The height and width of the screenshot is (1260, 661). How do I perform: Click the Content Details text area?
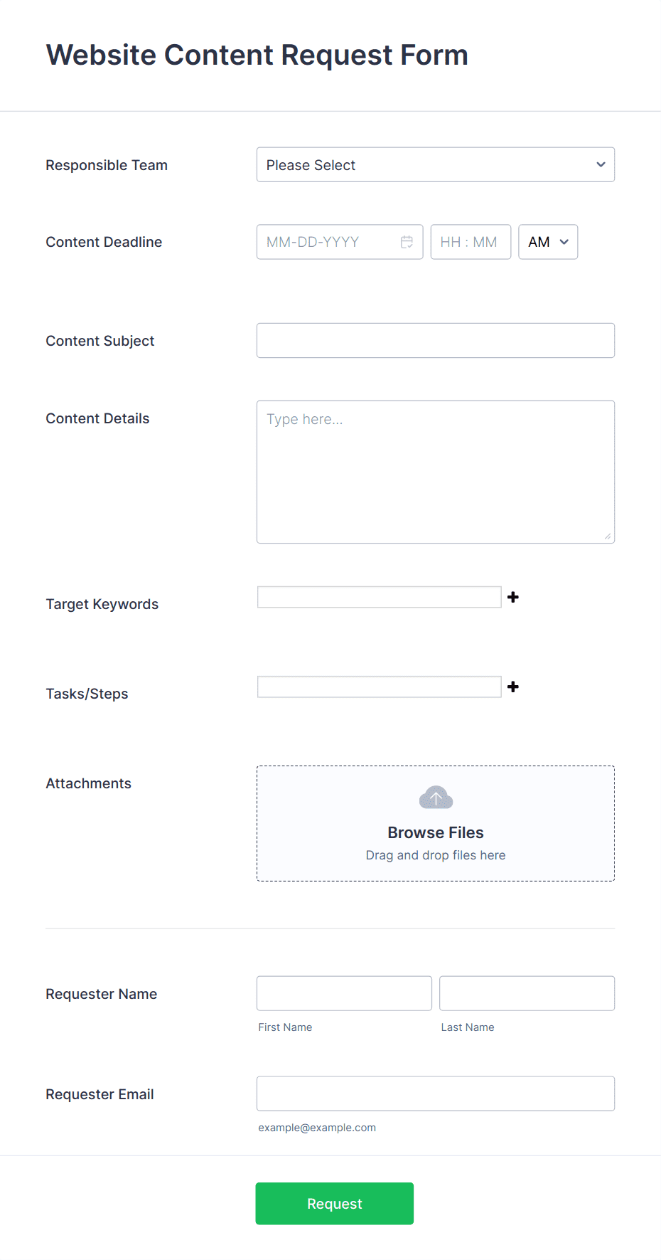coord(436,472)
